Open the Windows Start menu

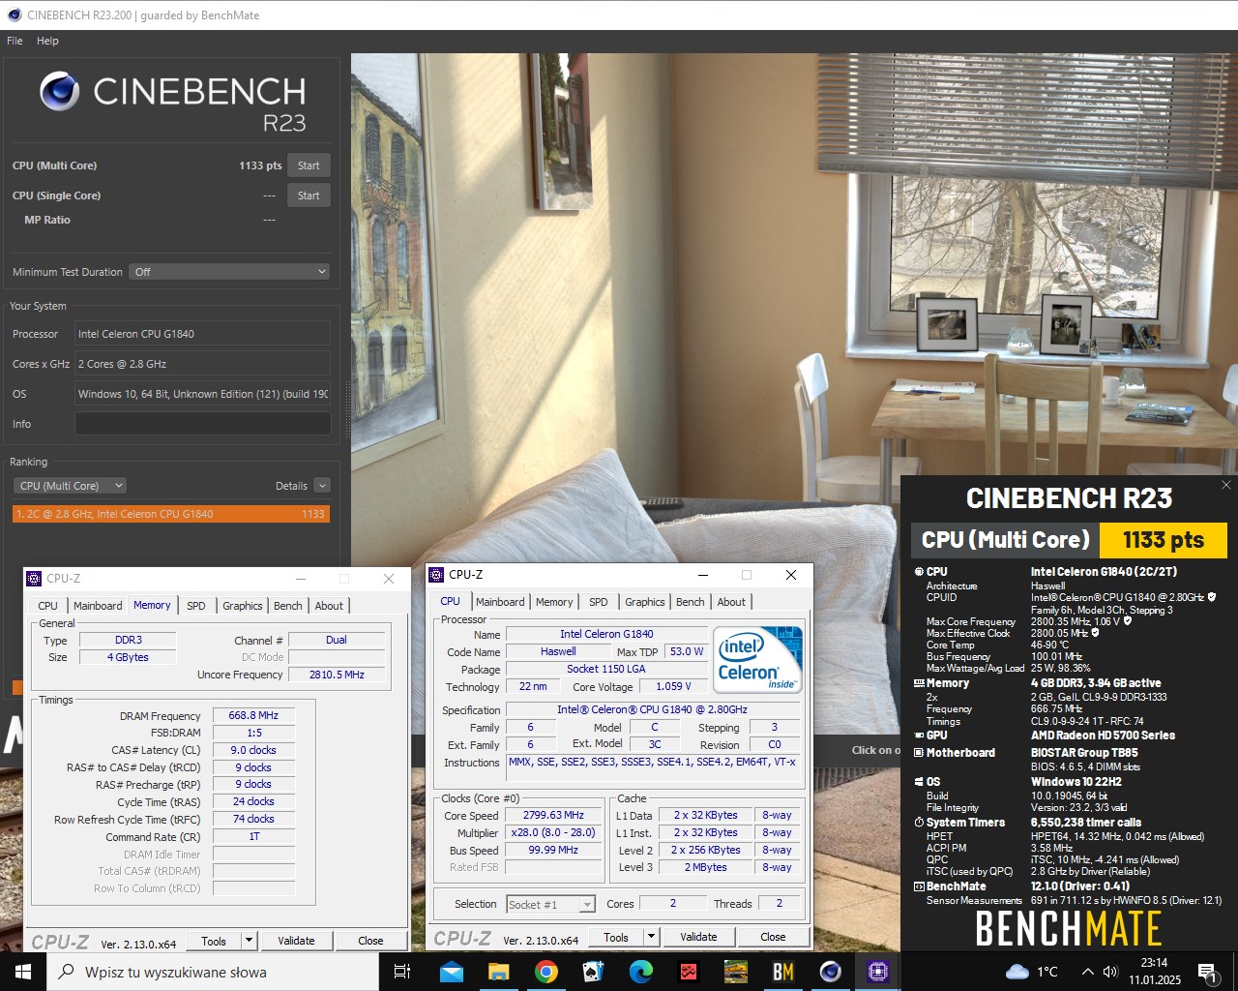[23, 972]
